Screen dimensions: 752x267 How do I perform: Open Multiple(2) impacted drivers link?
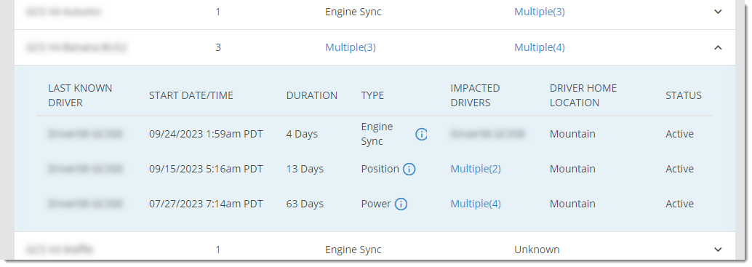click(476, 170)
